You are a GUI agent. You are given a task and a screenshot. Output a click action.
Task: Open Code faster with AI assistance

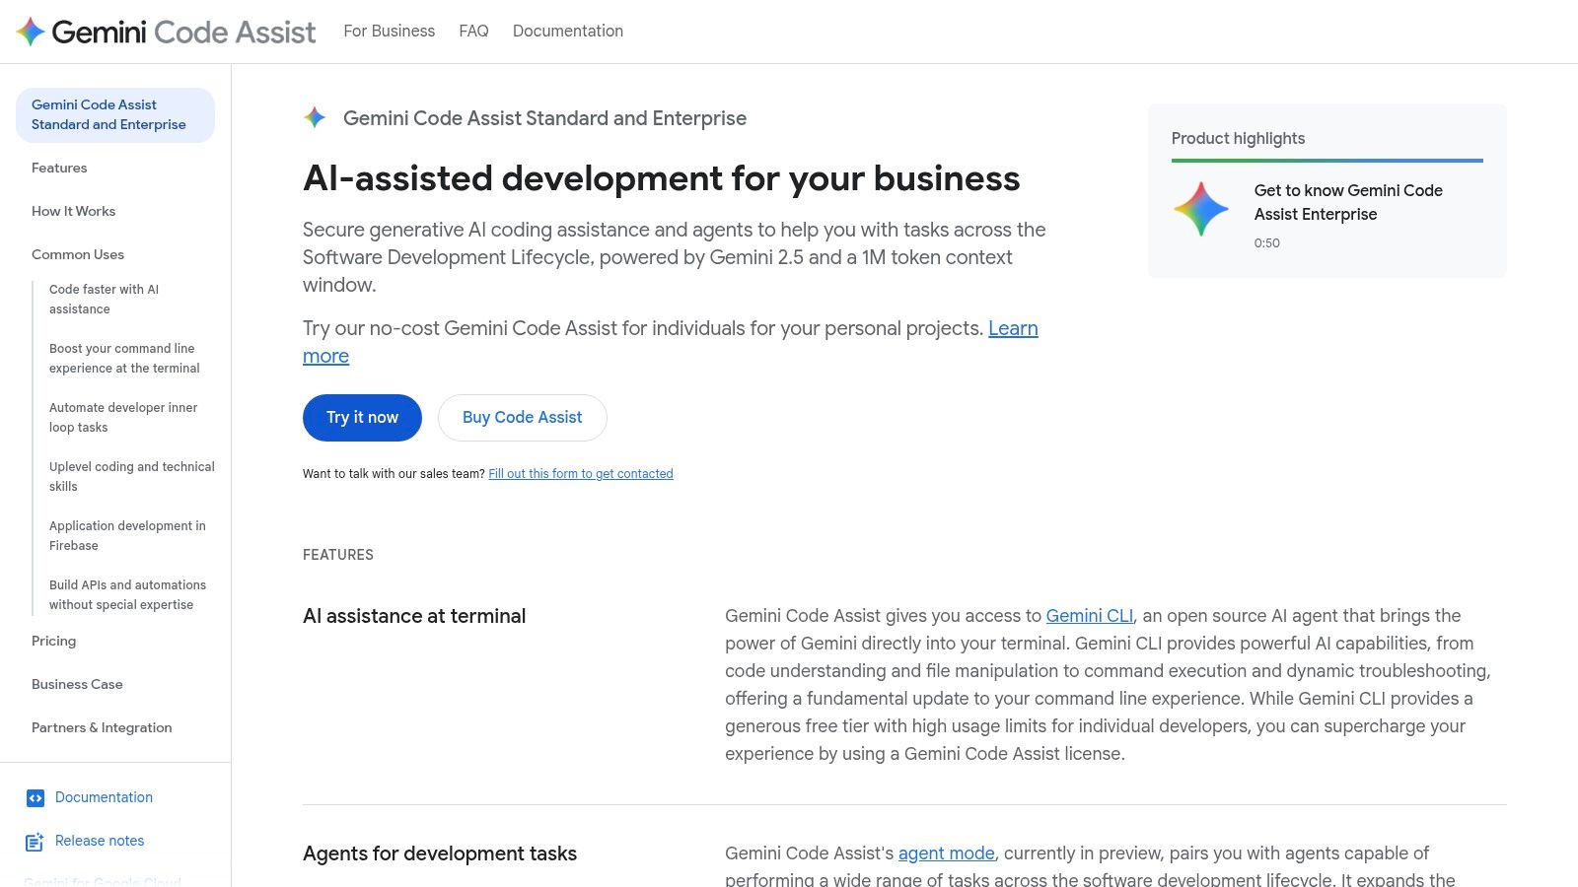104,300
